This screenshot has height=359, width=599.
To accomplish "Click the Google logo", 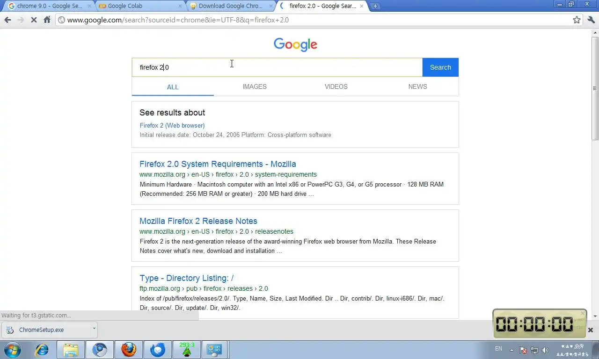I will tap(295, 45).
